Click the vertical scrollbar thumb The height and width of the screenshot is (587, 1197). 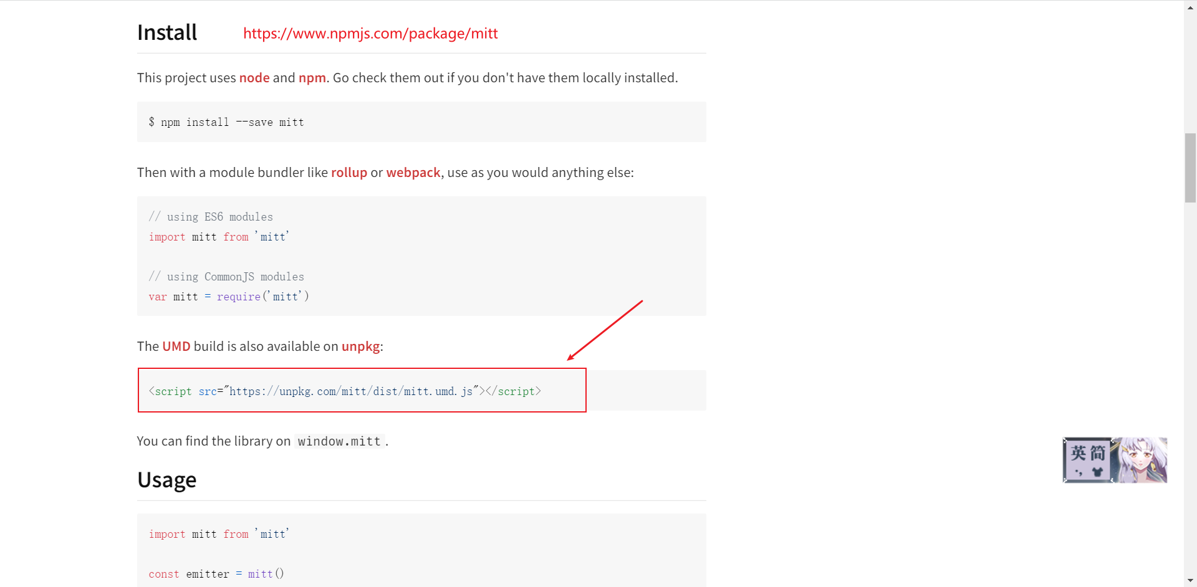click(x=1190, y=168)
